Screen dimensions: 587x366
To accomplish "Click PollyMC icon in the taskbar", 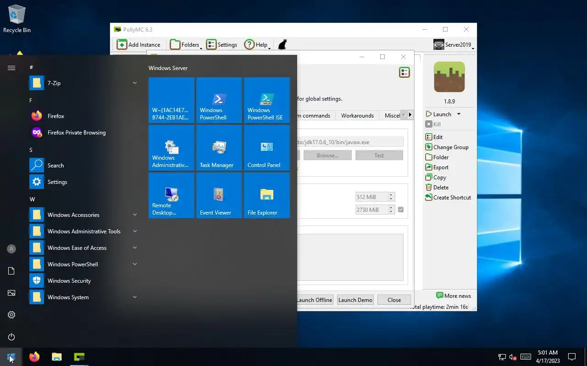I will [79, 357].
